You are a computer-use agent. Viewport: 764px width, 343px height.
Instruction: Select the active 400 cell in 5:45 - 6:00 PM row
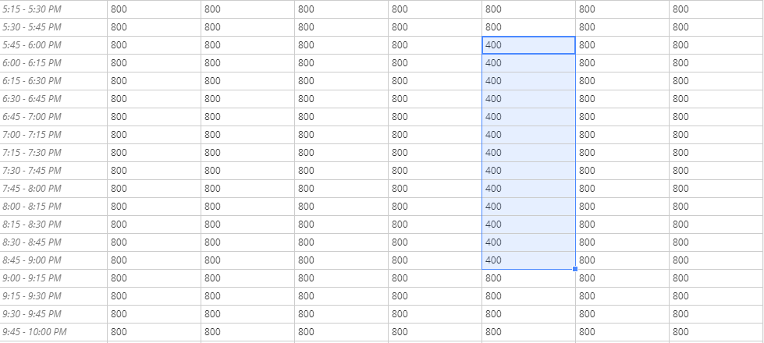point(528,45)
